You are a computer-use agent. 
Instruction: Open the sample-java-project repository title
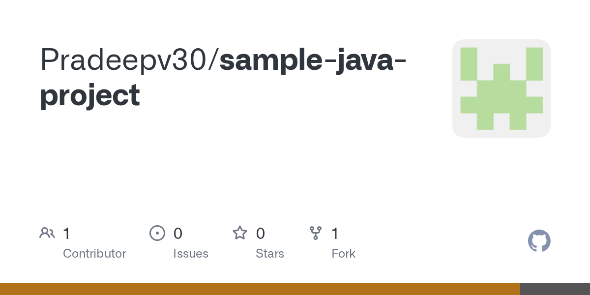click(223, 77)
